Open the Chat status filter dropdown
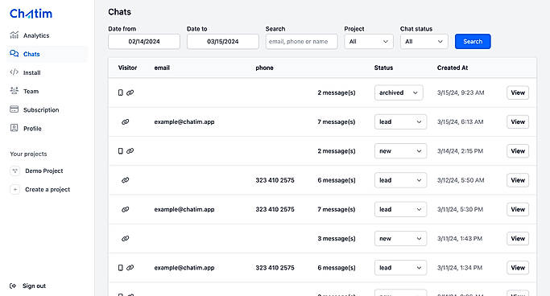Viewport: 550px width, 296px height. click(x=424, y=41)
